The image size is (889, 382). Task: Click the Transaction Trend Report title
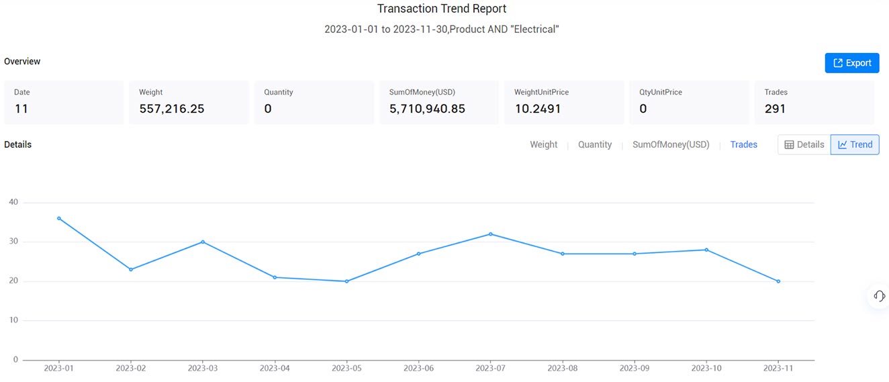pos(442,9)
